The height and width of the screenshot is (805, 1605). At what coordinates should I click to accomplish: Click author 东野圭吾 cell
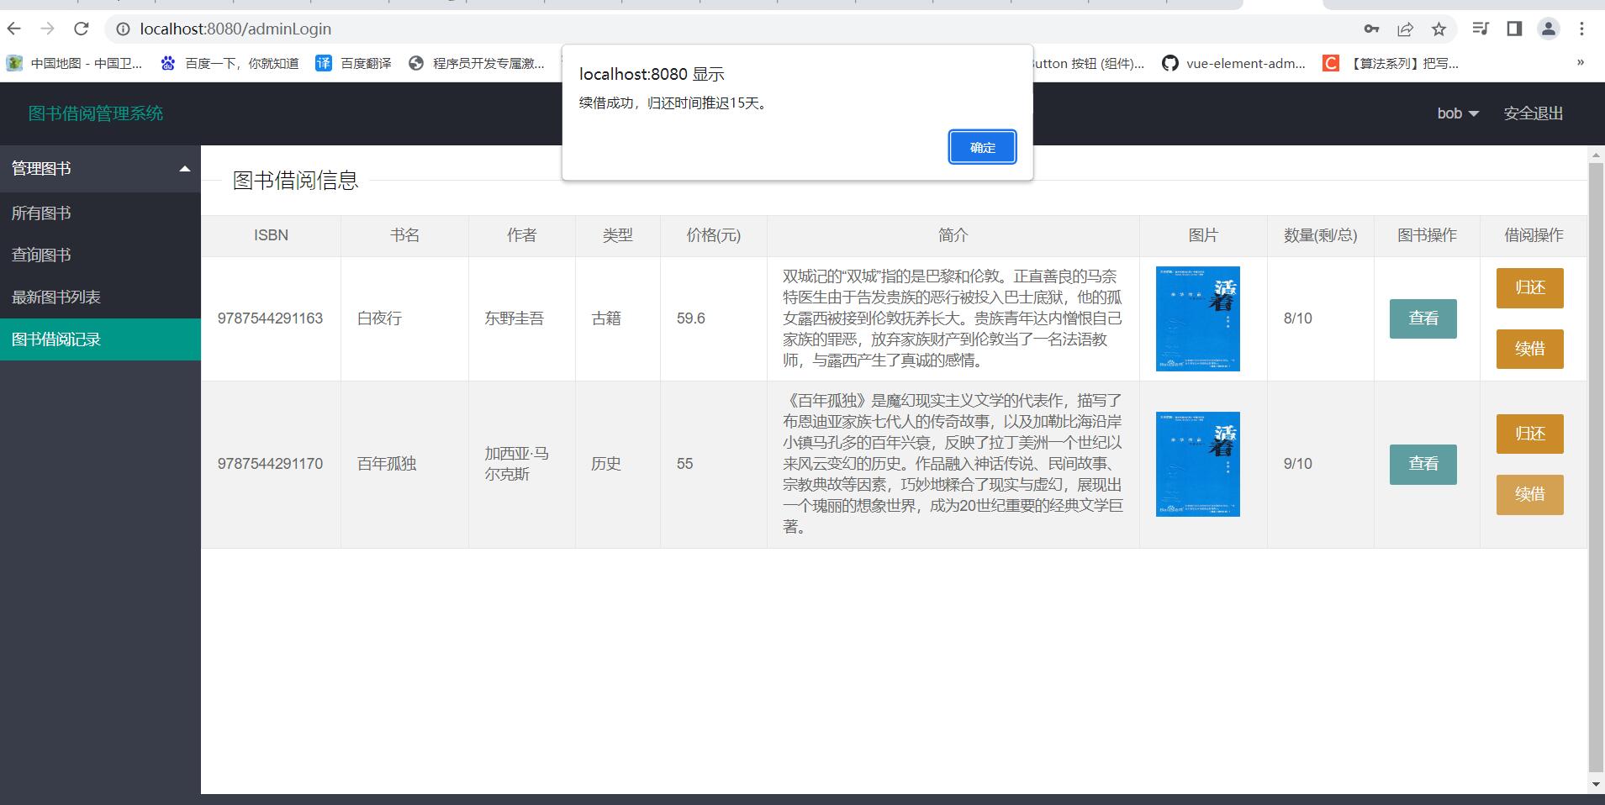point(522,318)
